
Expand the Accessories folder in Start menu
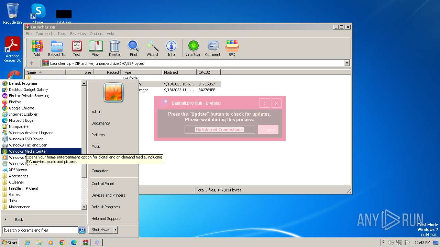coord(19,176)
